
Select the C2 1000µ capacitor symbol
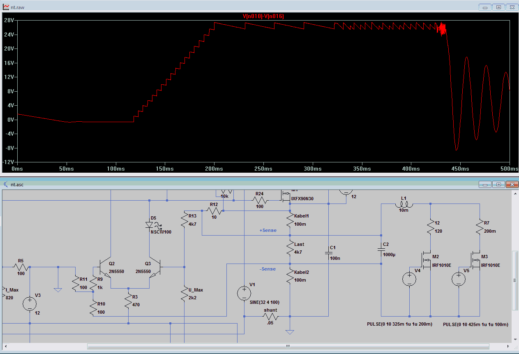(x=381, y=249)
